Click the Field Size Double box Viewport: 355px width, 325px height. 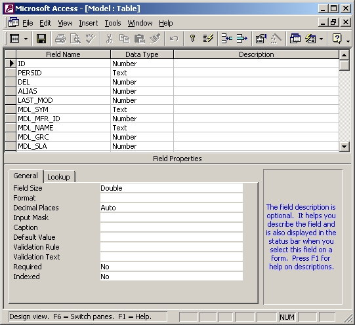click(171, 188)
